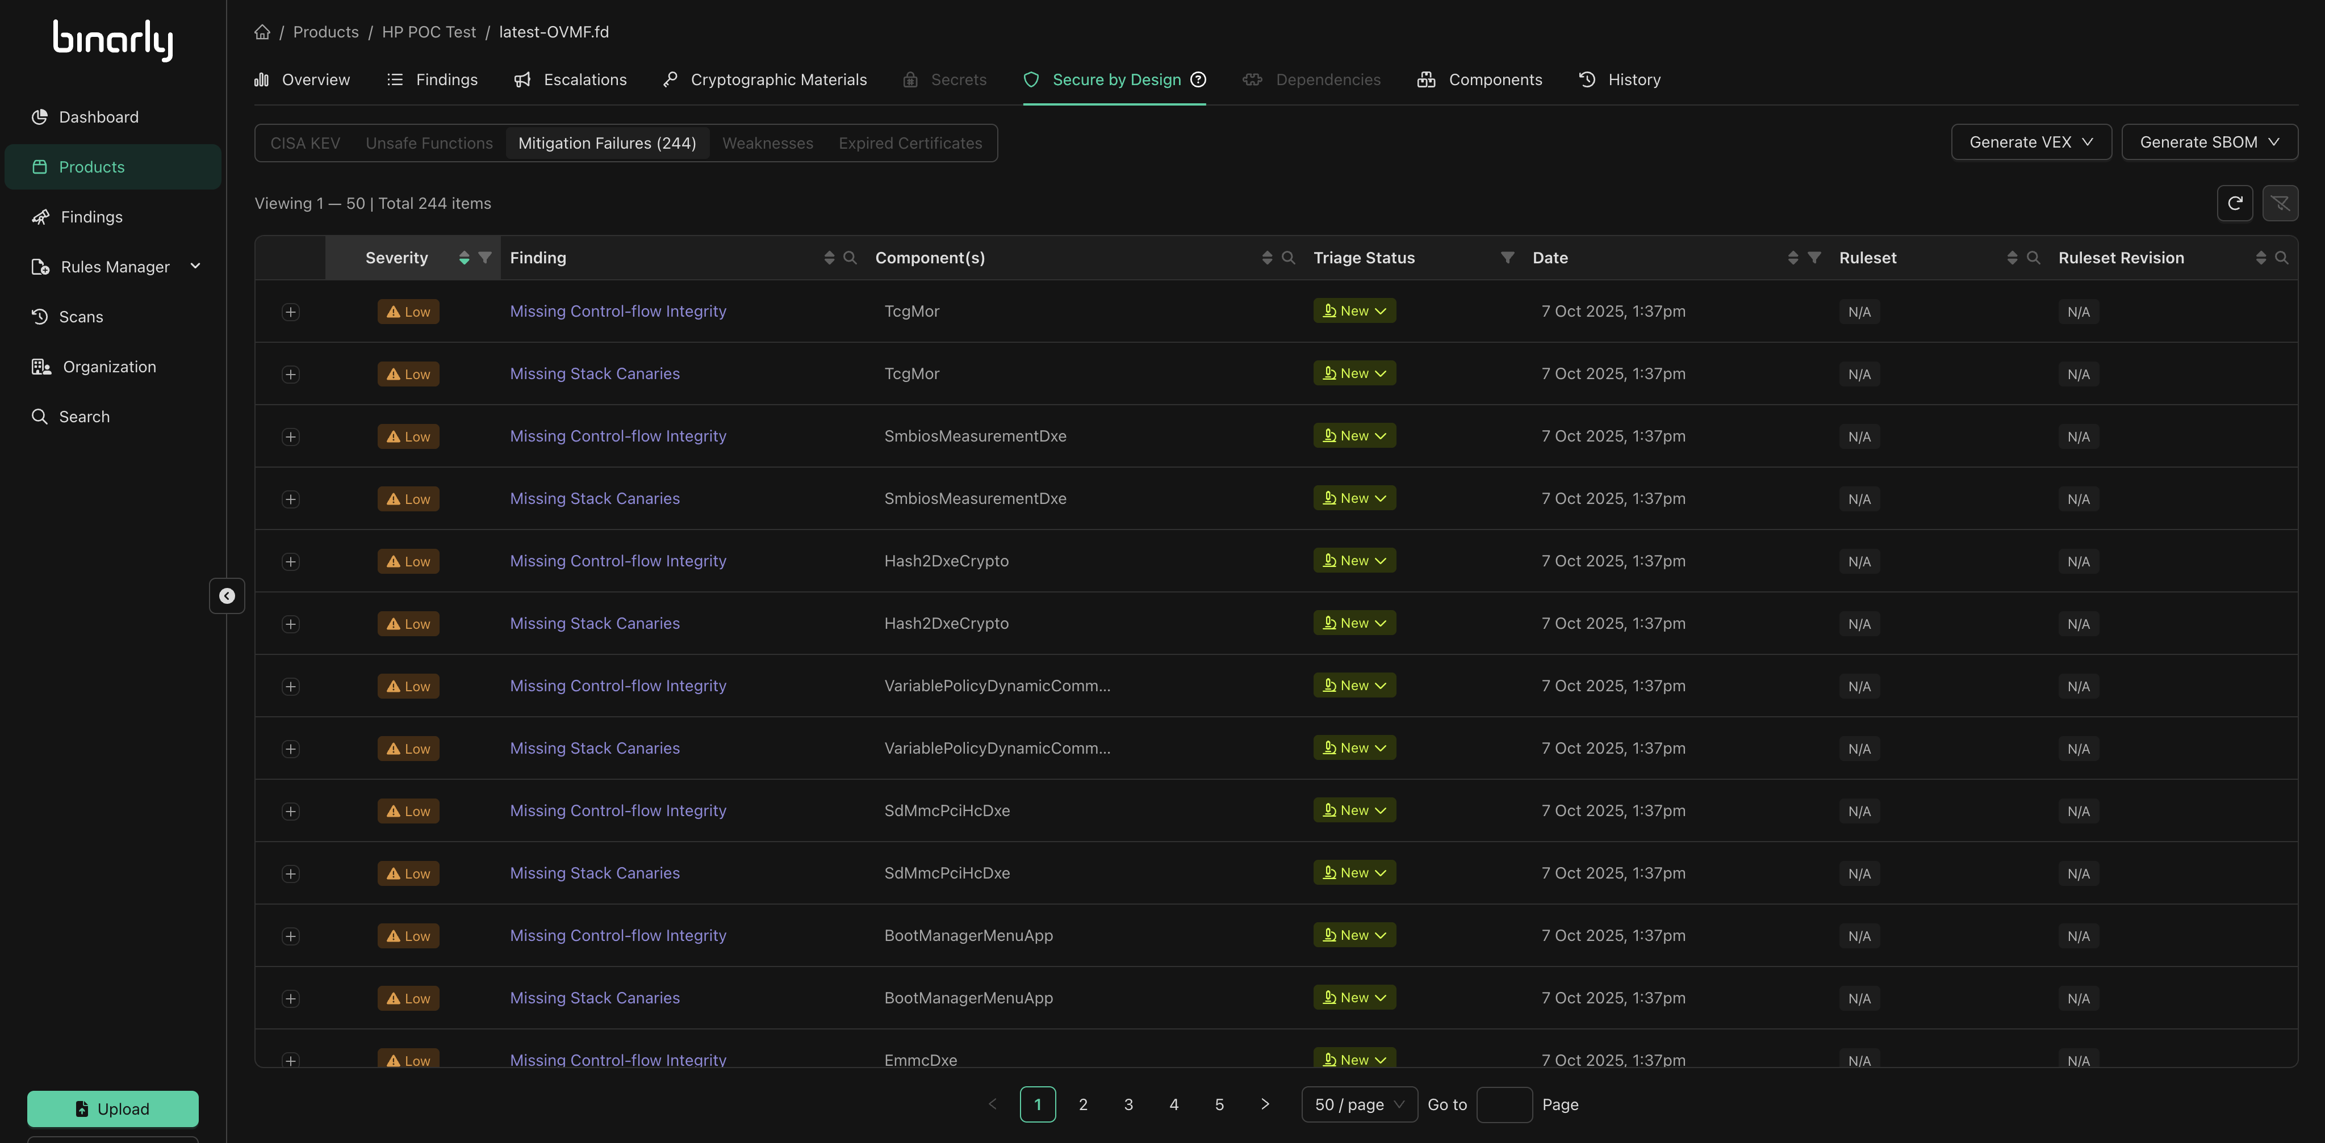2325x1143 pixels.
Task: Open Missing Stack Canaries link for BootManagerMenuApp
Action: click(x=594, y=998)
